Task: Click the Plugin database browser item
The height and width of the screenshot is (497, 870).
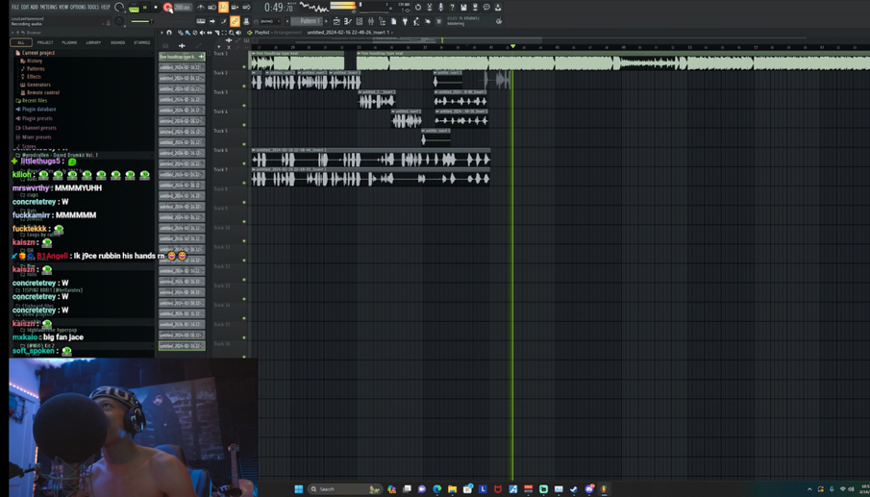Action: click(x=38, y=110)
